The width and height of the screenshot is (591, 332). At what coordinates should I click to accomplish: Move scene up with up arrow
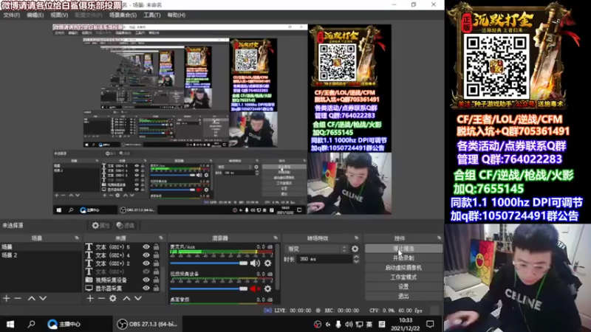coord(32,298)
